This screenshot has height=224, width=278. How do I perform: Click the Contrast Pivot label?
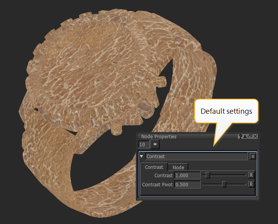(x=157, y=184)
